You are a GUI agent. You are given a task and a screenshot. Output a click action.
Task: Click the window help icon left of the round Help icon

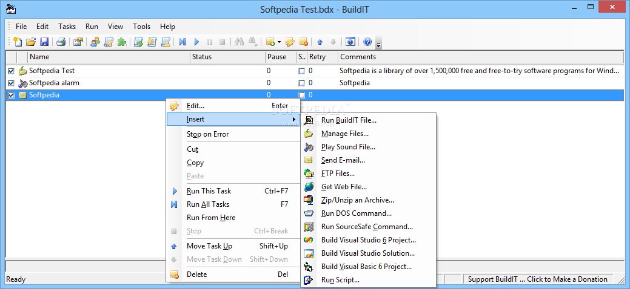pos(350,41)
